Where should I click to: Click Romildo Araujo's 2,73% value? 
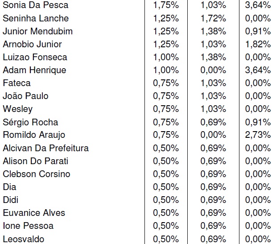(x=258, y=135)
